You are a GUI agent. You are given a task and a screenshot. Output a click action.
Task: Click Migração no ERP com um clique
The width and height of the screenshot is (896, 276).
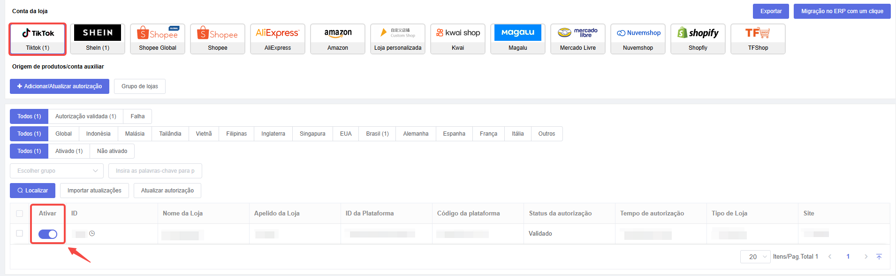842,11
